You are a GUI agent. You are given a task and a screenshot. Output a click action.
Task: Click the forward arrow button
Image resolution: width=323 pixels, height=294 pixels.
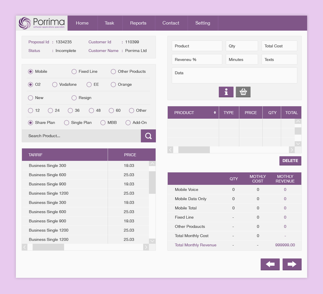[292, 264]
